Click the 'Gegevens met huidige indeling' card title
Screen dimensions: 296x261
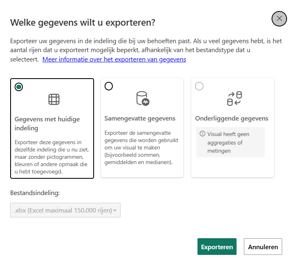47,123
